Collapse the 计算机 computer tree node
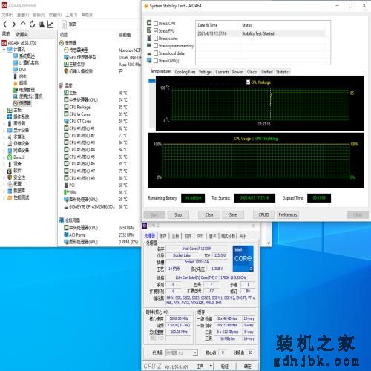The width and height of the screenshot is (371, 371). [x=4, y=50]
